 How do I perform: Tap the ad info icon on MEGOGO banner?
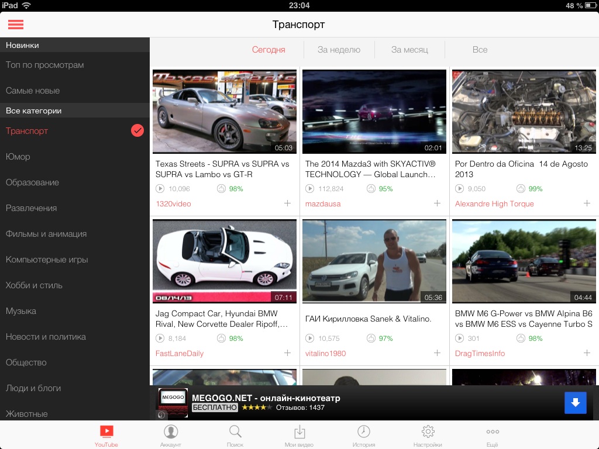pos(161,415)
